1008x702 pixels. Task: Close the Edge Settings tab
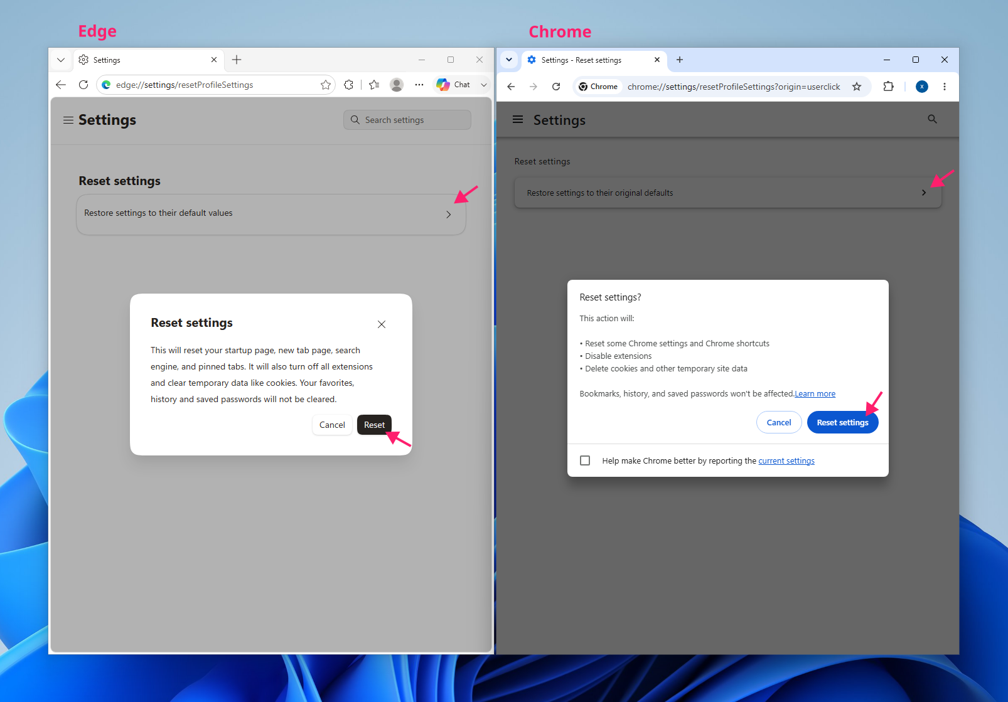point(214,60)
